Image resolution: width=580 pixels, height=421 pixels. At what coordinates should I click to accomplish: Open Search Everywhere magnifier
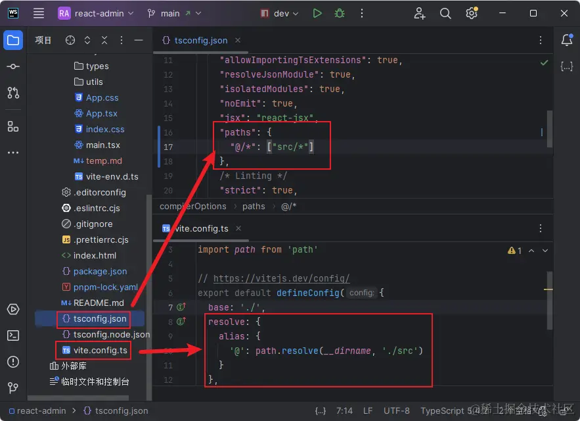(445, 13)
